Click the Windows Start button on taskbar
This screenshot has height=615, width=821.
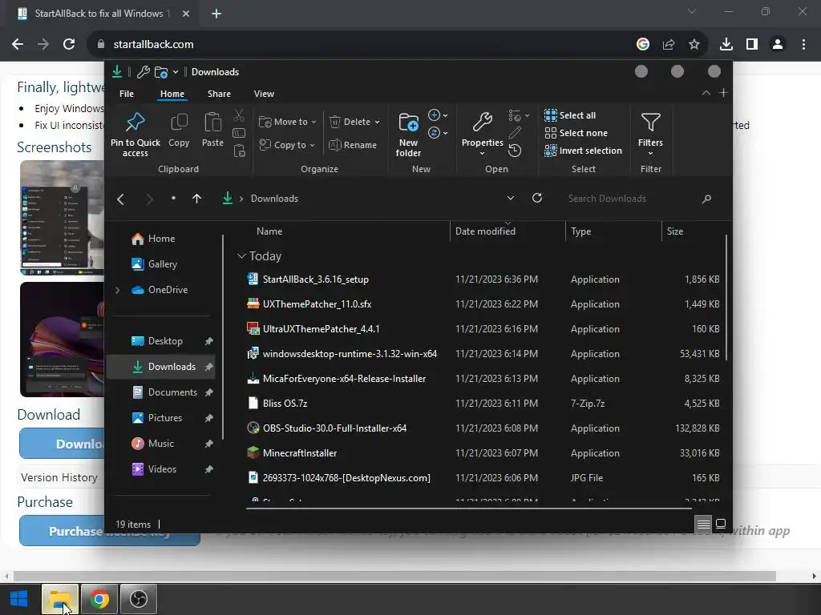coord(19,599)
